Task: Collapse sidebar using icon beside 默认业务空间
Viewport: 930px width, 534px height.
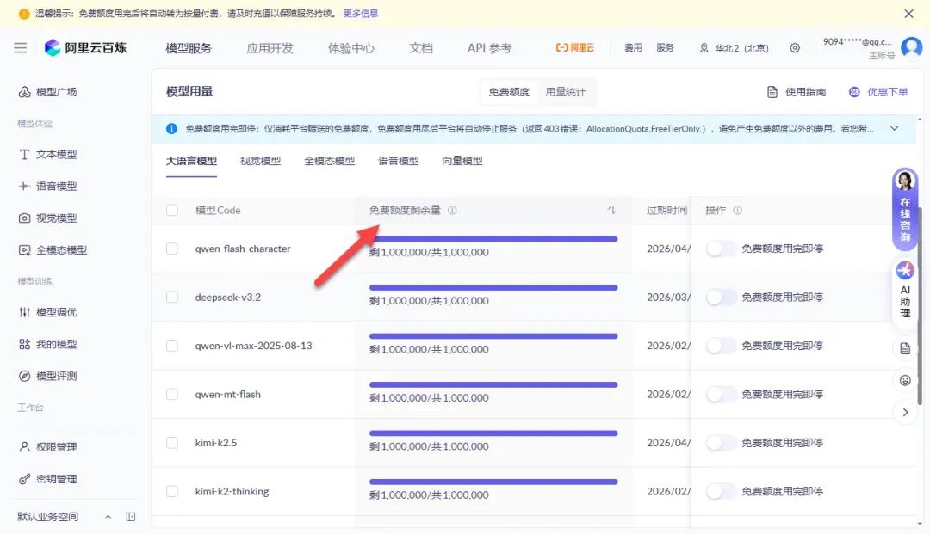Action: 131,517
